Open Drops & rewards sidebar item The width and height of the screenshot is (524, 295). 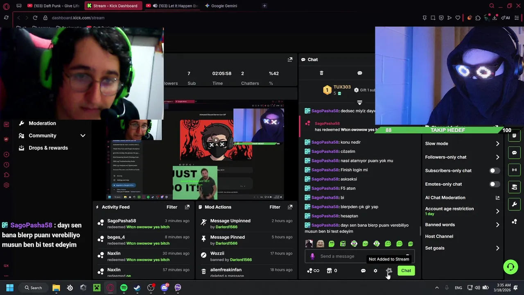pos(48,148)
